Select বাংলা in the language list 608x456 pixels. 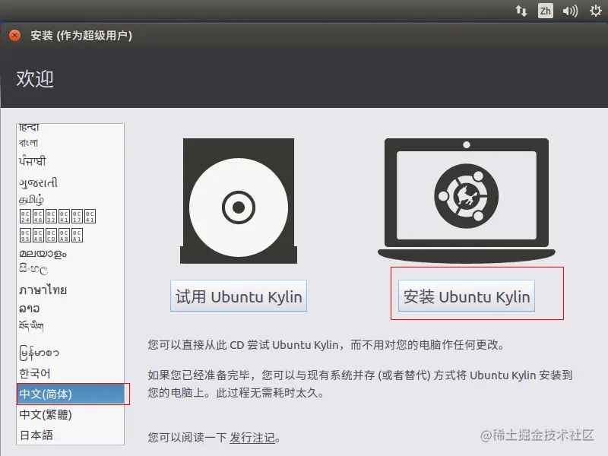coord(71,143)
